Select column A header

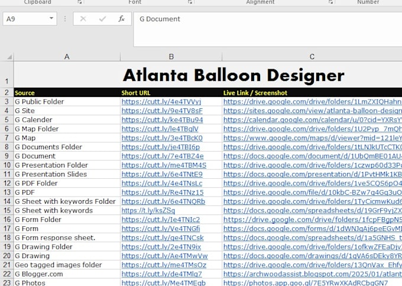coord(67,56)
